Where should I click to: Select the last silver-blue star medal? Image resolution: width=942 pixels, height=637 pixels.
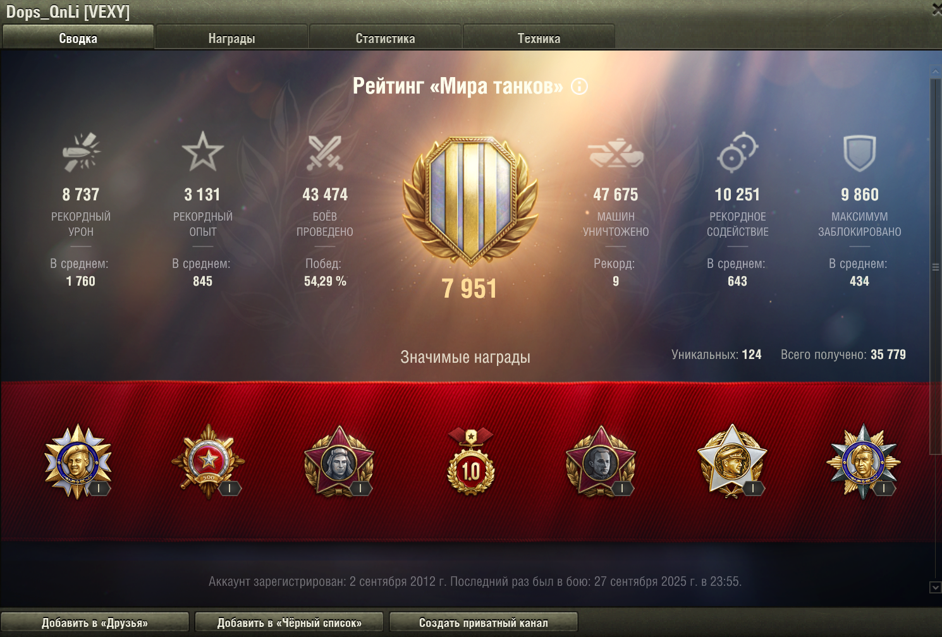(864, 461)
